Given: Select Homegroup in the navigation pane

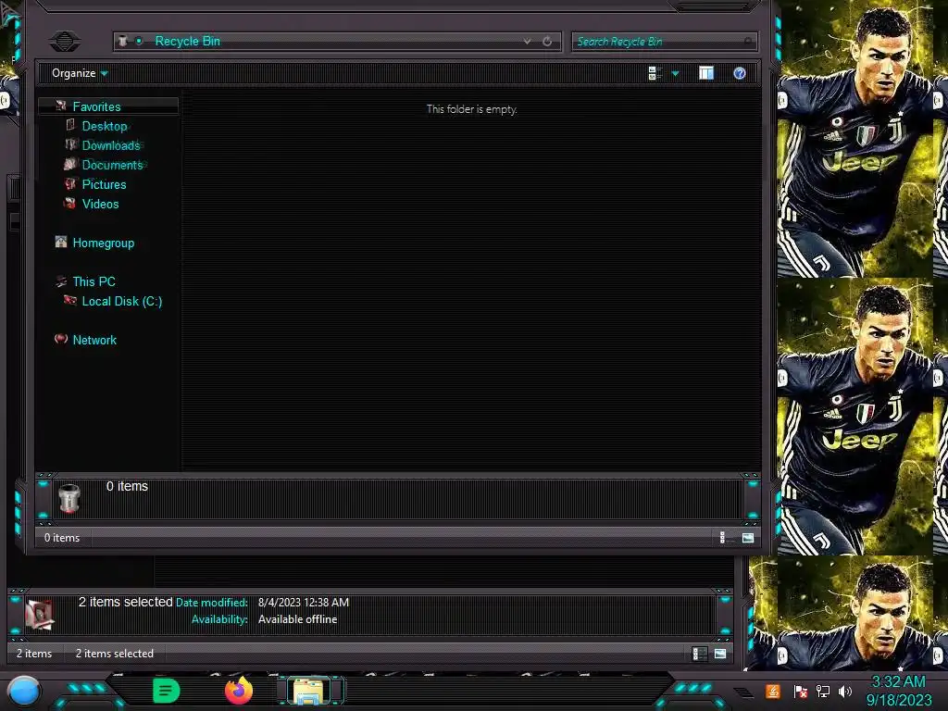Looking at the screenshot, I should [104, 243].
